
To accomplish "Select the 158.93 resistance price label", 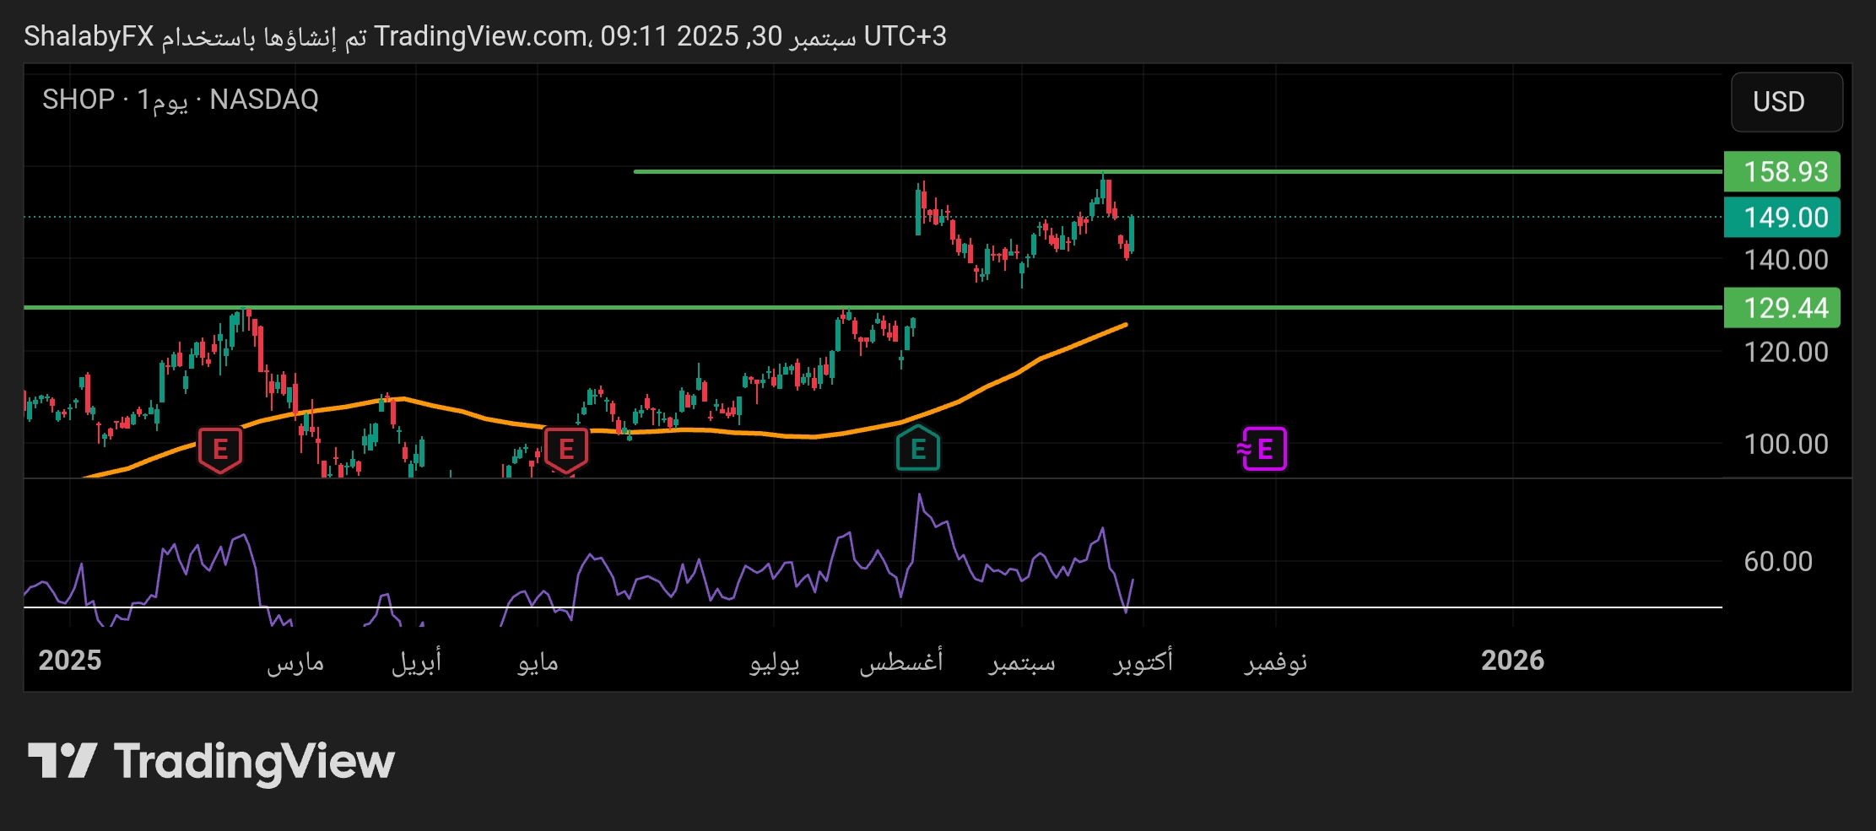I will (1784, 172).
